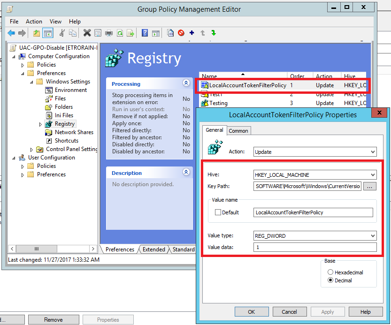Select the Hexadecimal base option
Viewport: 391px width, 325px height.
click(x=330, y=272)
